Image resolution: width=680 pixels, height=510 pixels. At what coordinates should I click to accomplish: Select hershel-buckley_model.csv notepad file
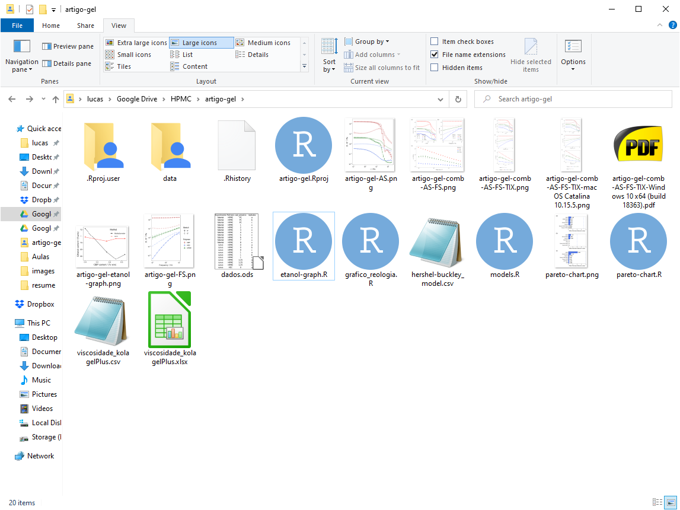pyautogui.click(x=438, y=242)
